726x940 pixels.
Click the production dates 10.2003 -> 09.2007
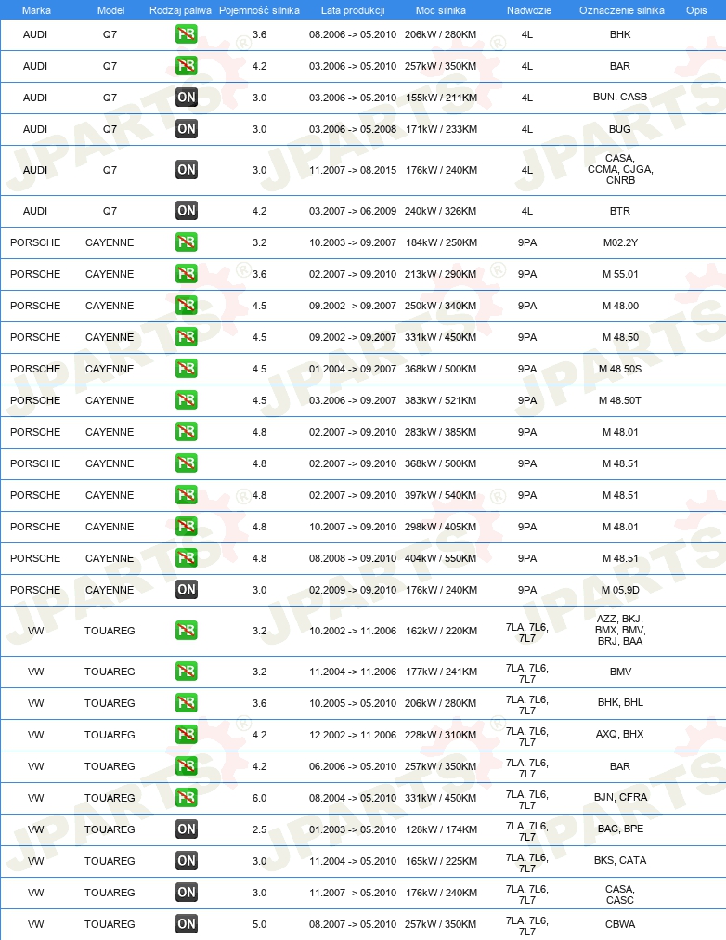(353, 242)
